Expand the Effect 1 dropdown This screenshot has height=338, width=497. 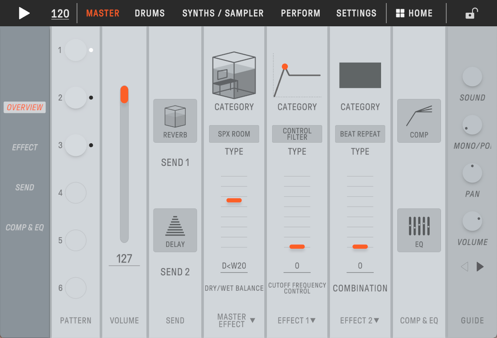pos(297,320)
